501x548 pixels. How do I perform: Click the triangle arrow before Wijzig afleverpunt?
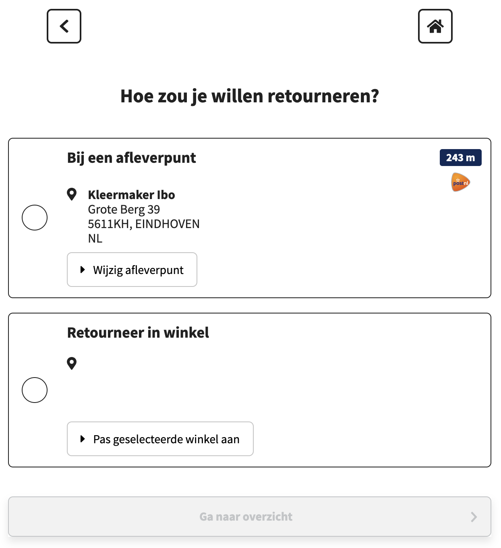pos(83,270)
